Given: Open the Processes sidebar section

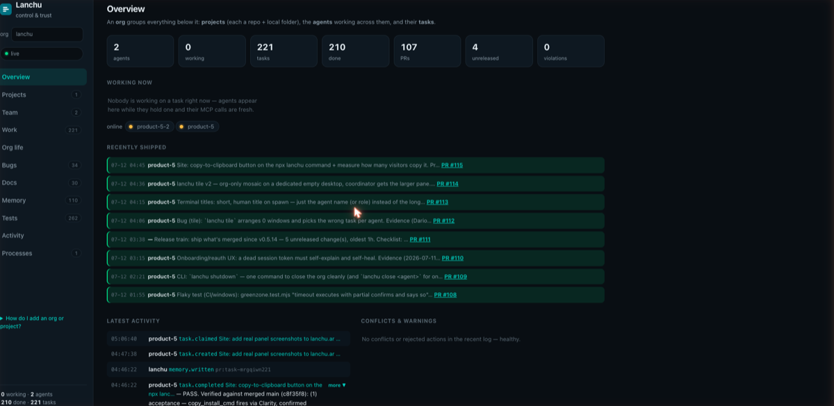Looking at the screenshot, I should (43, 253).
